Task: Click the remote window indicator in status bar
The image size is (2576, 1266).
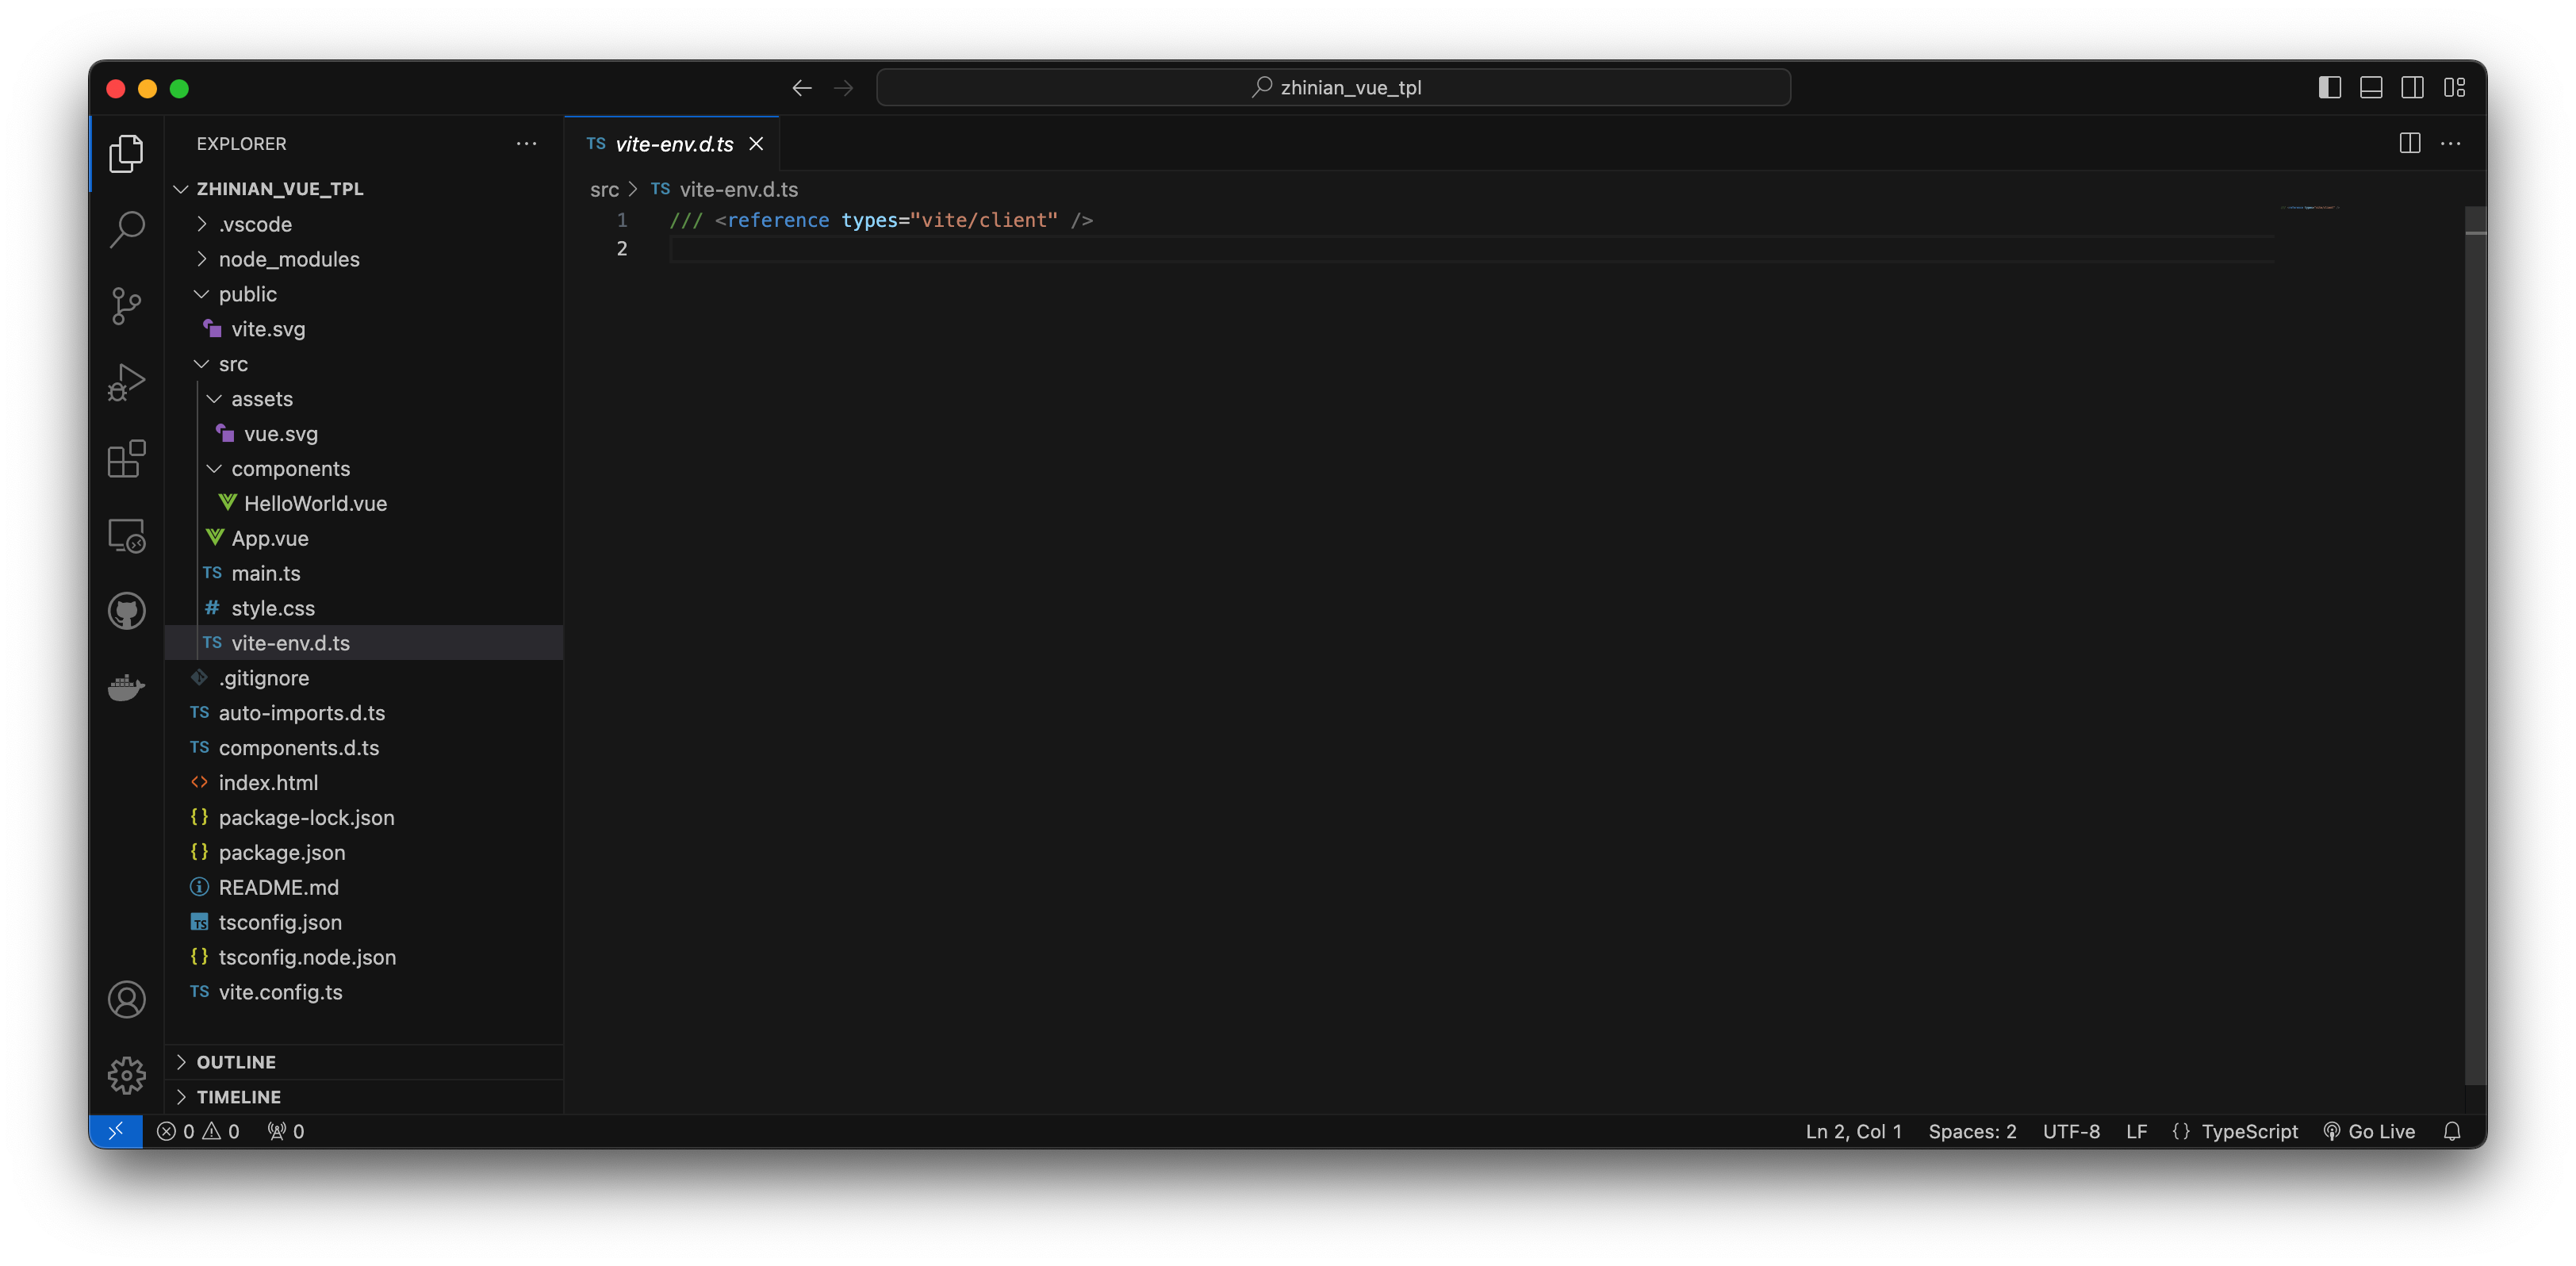Action: click(x=116, y=1131)
